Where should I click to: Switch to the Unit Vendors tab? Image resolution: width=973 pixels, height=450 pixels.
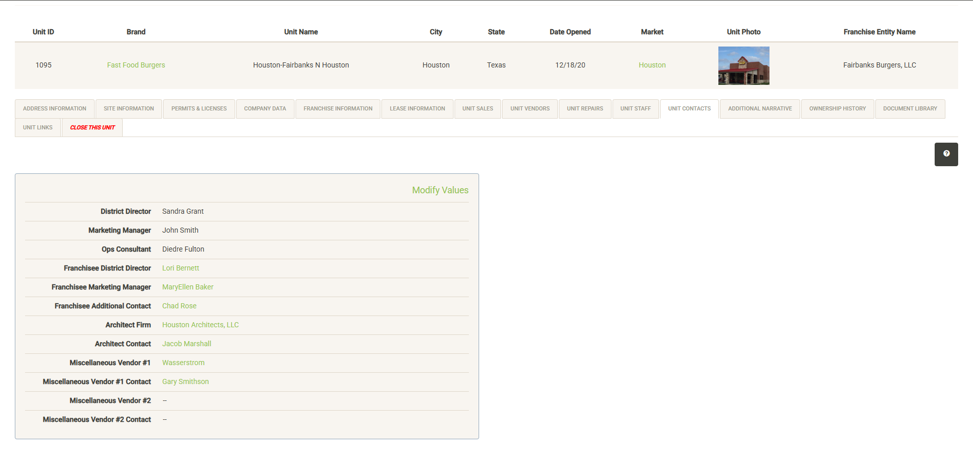pyautogui.click(x=530, y=109)
